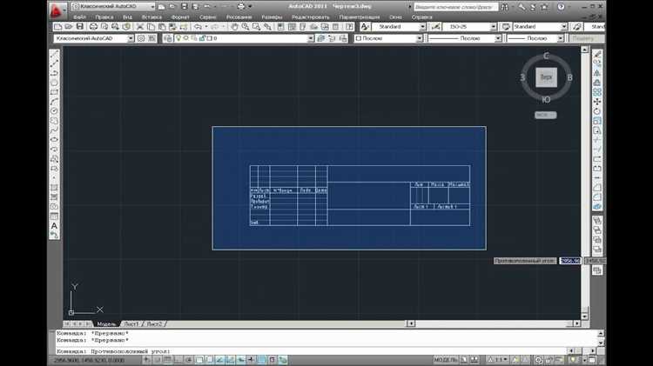Click ViewCube east direction В

pos(569,77)
